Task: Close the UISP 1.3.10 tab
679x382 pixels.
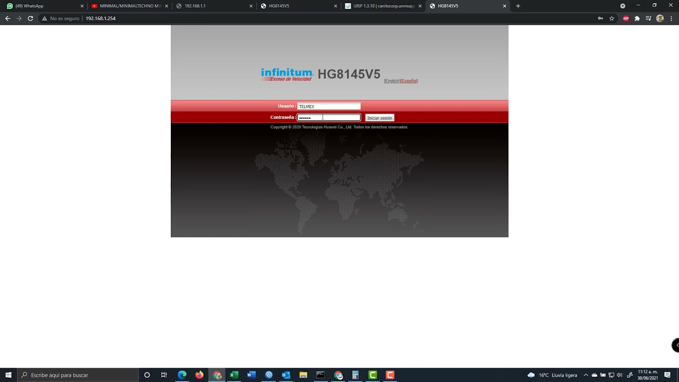Action: pos(420,6)
